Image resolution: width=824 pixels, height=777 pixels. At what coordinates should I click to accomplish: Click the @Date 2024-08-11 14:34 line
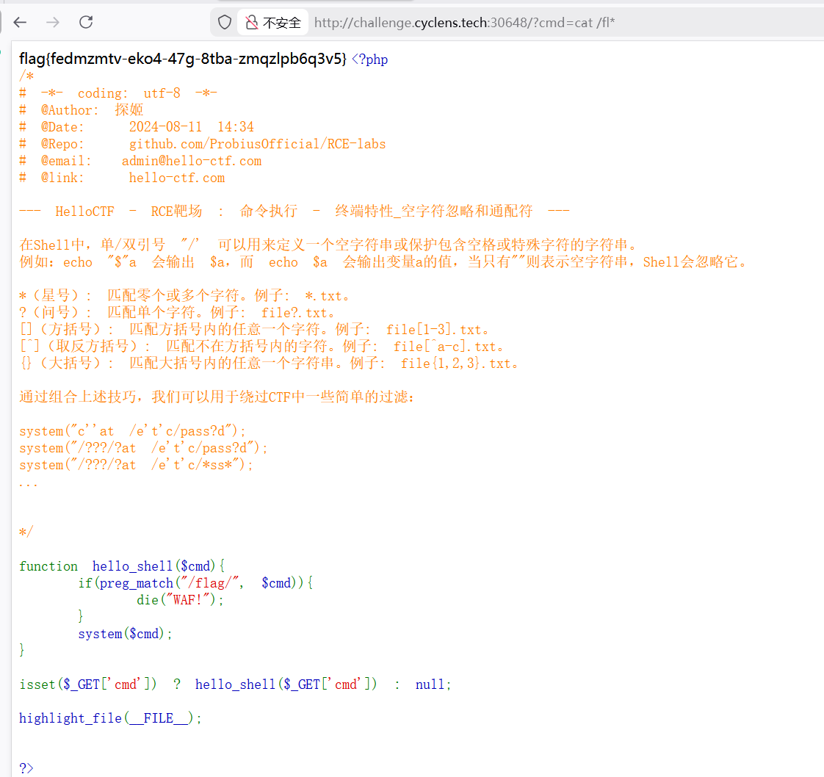tap(137, 127)
